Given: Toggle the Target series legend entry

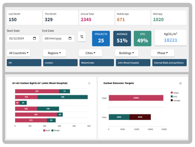Looking at the screenshot, I should pyautogui.click(x=175, y=93).
